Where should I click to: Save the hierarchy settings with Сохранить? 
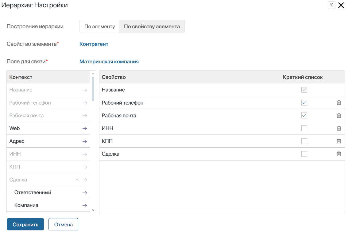25,224
